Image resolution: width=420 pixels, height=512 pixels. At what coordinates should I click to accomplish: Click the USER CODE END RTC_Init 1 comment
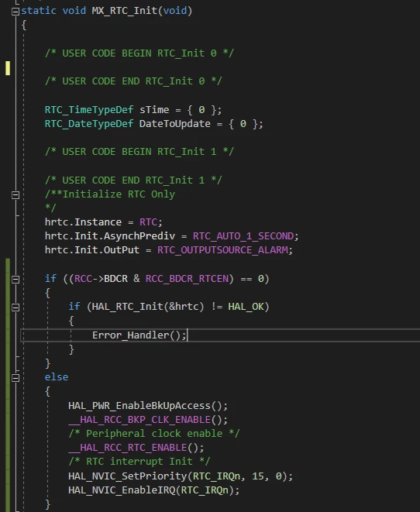tap(133, 180)
